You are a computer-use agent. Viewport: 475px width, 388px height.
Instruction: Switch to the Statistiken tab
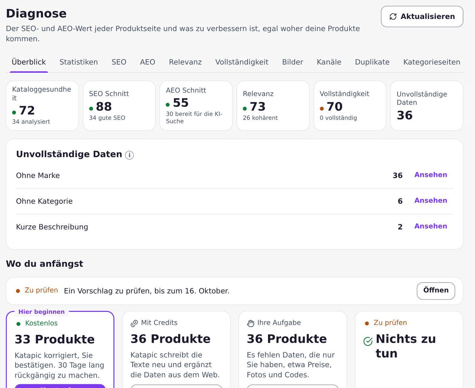tap(79, 62)
